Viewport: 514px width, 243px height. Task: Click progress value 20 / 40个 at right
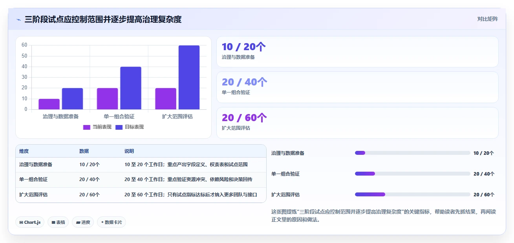coord(484,174)
